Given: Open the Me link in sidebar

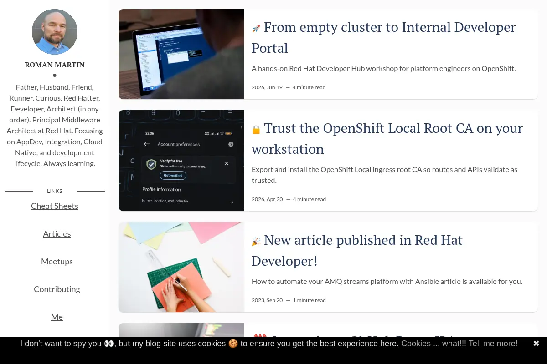Looking at the screenshot, I should click(57, 317).
